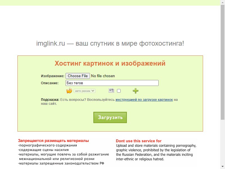The height and width of the screenshot is (169, 225).
Task: Click the imglink.ru site tagline text
Action: [110, 43]
